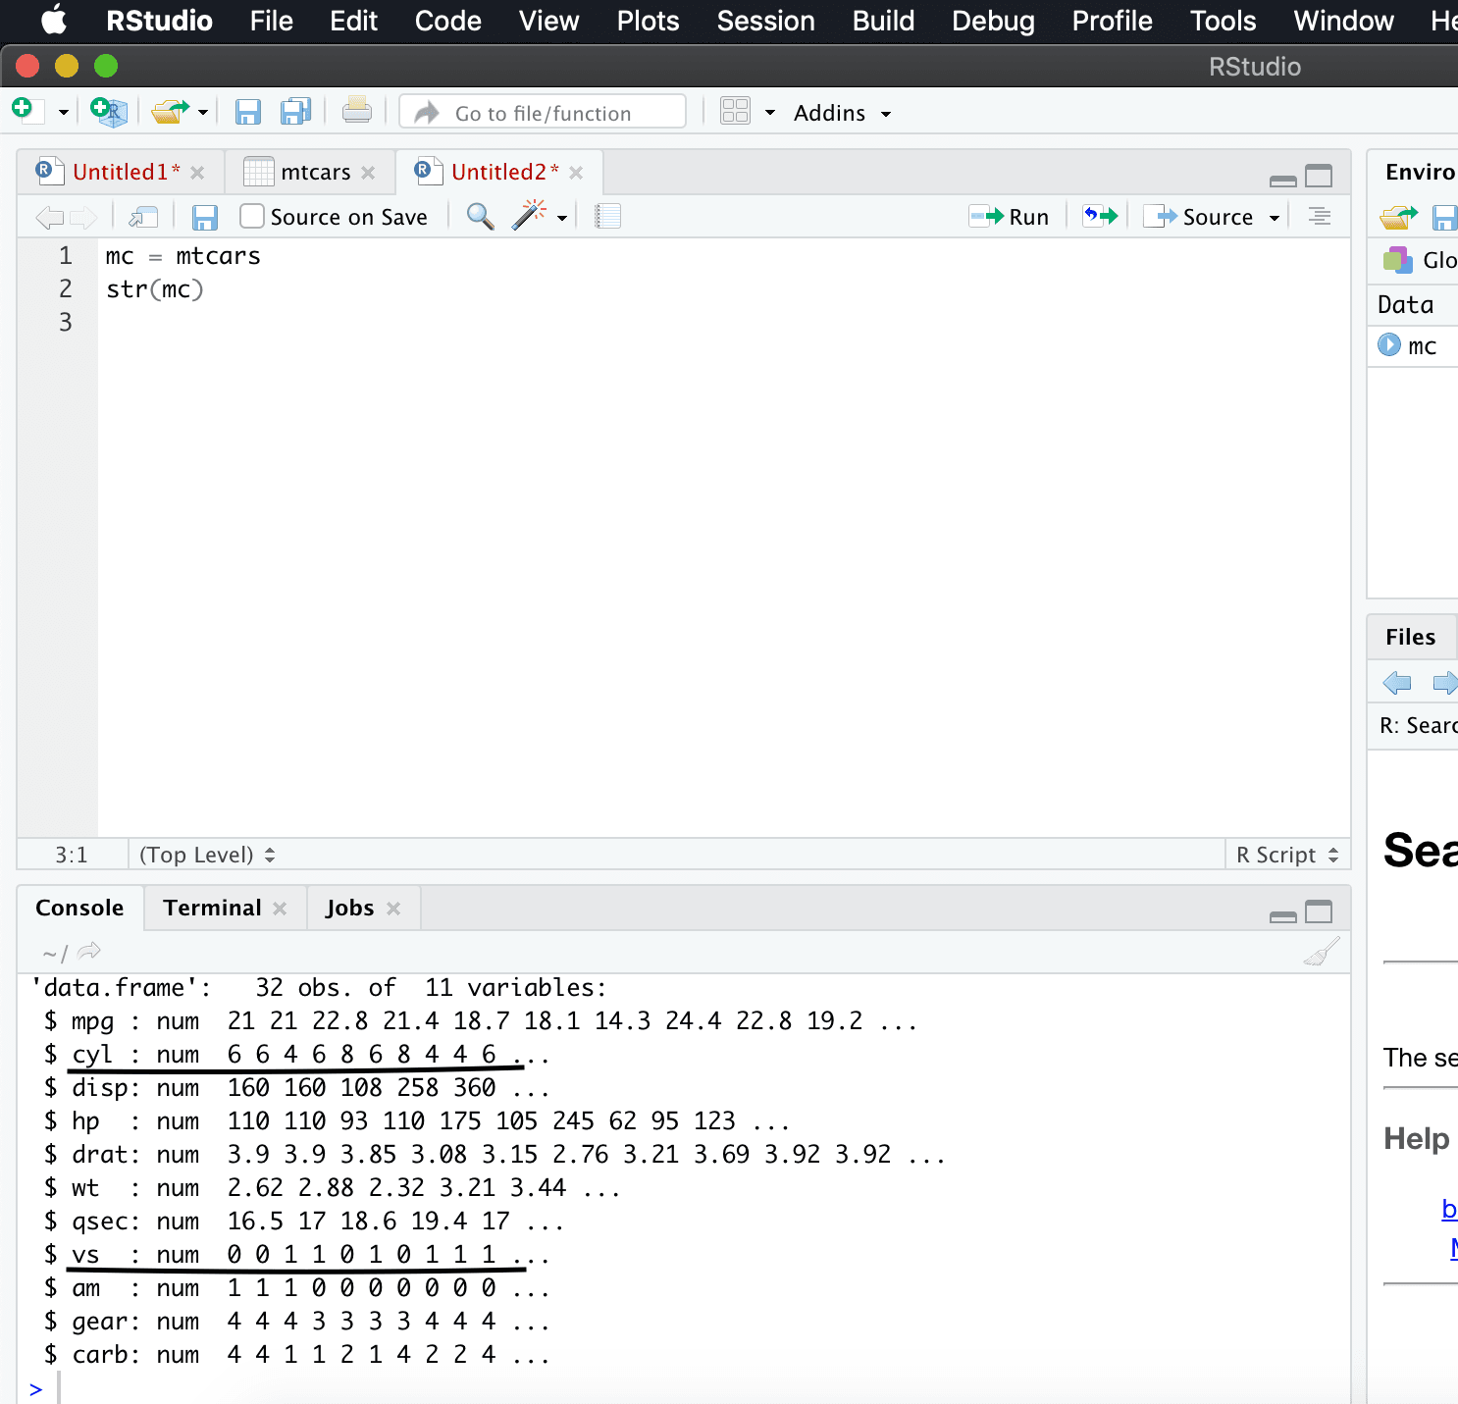
Task: Open Global Environment selector
Action: point(1420,260)
